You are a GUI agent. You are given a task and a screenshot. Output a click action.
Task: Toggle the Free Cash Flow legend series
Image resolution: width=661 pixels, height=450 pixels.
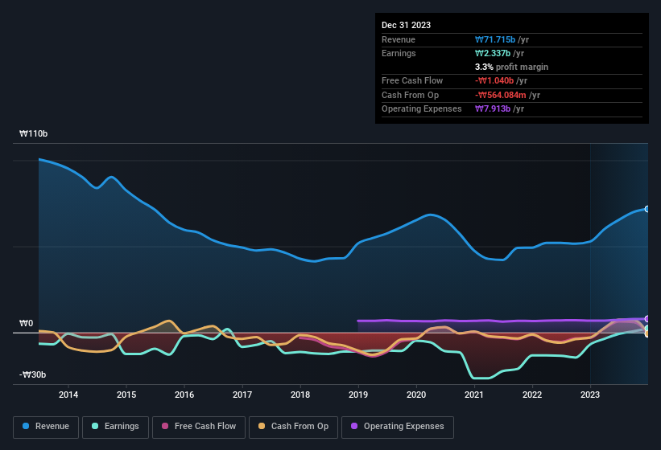[199, 427]
